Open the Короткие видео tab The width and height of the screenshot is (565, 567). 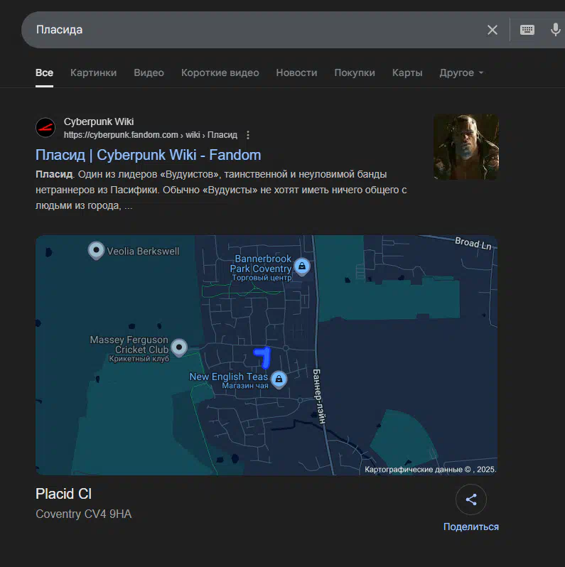[x=220, y=72]
